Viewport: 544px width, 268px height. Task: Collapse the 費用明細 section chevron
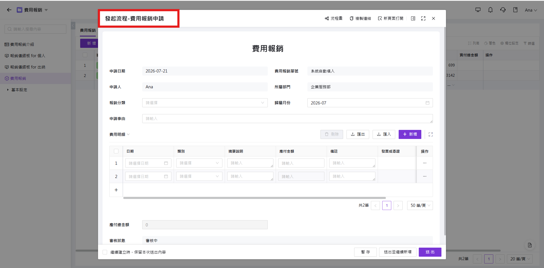point(128,134)
